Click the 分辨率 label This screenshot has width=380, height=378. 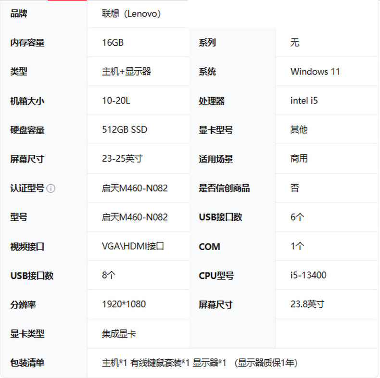pos(23,305)
